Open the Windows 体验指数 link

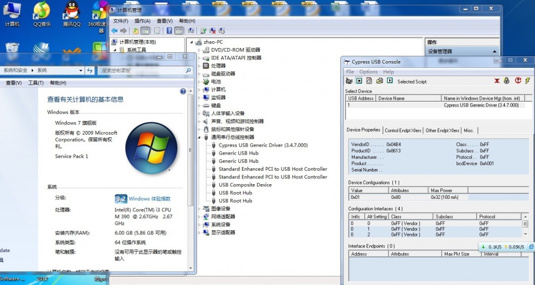point(149,199)
